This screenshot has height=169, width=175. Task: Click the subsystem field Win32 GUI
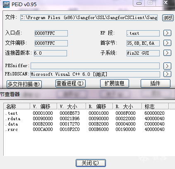pos(143,53)
